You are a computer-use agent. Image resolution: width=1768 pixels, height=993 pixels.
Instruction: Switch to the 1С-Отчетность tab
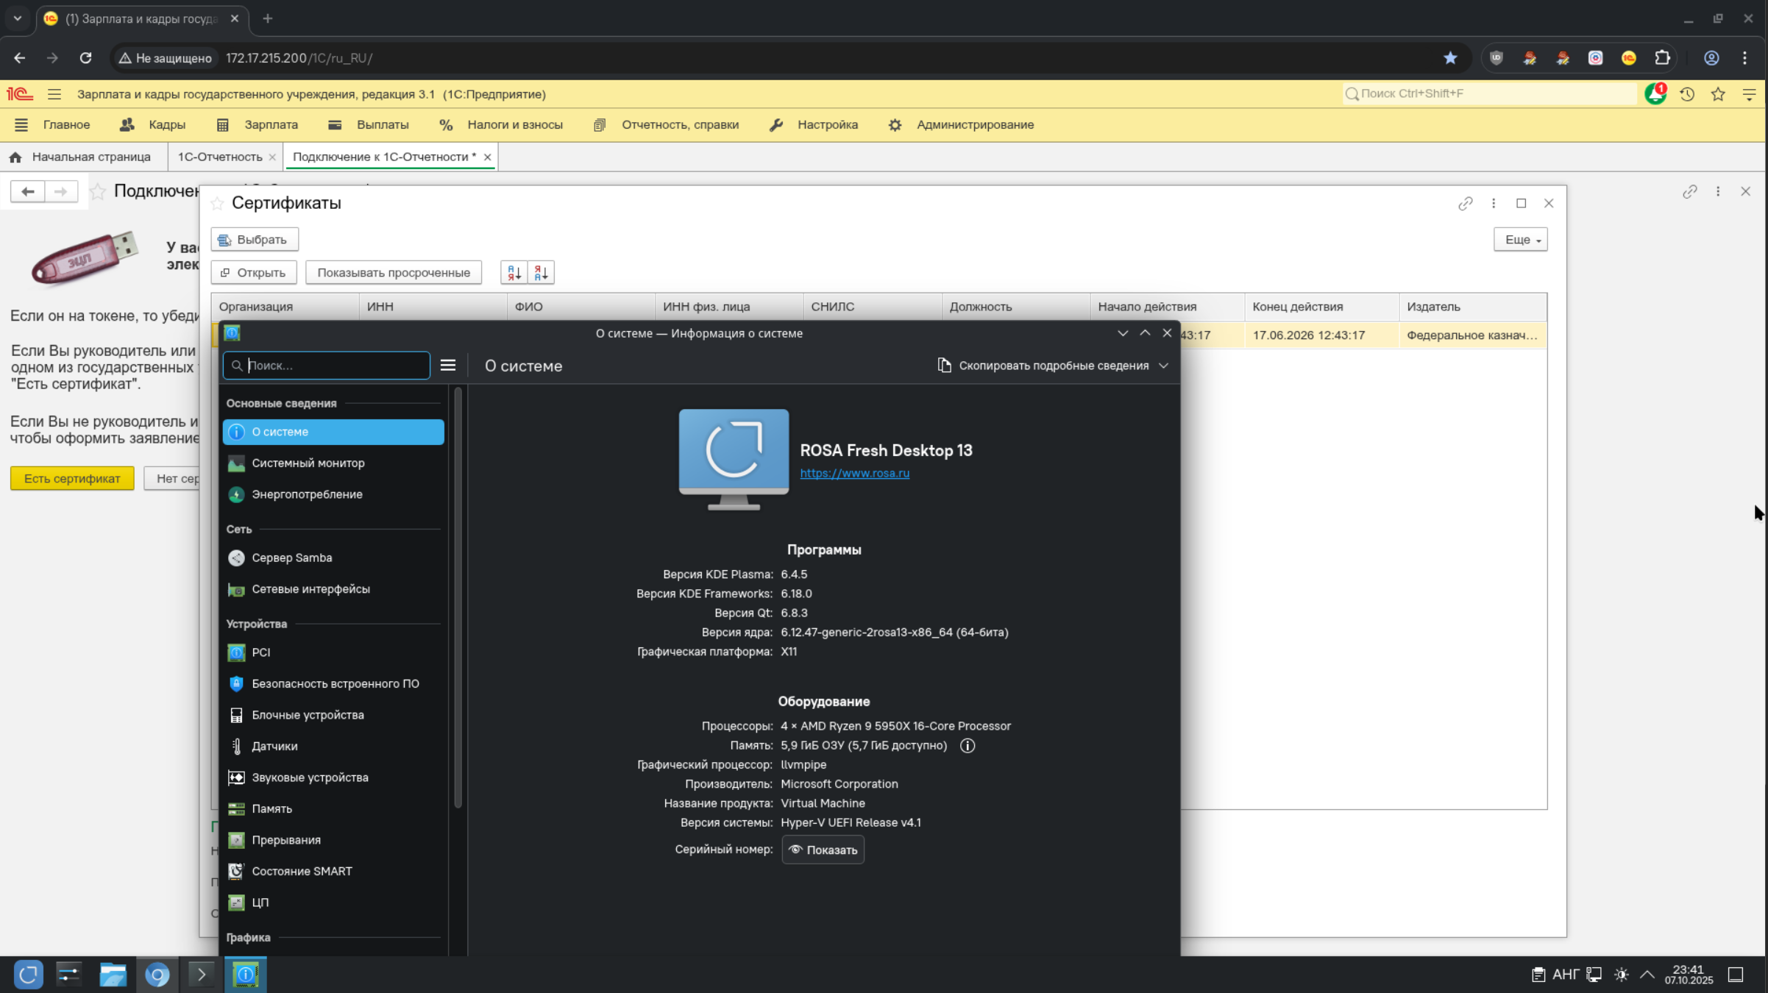219,157
